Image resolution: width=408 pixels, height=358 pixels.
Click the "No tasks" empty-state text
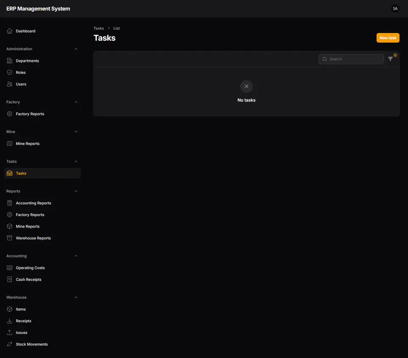pyautogui.click(x=246, y=100)
